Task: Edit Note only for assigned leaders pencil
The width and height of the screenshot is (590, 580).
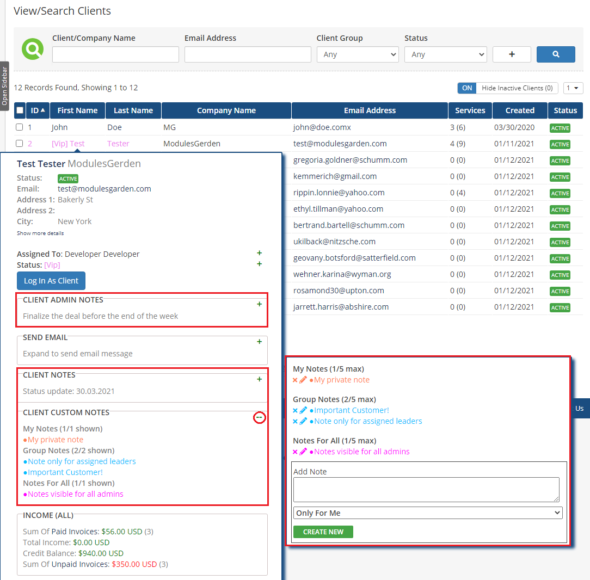Action: point(303,421)
